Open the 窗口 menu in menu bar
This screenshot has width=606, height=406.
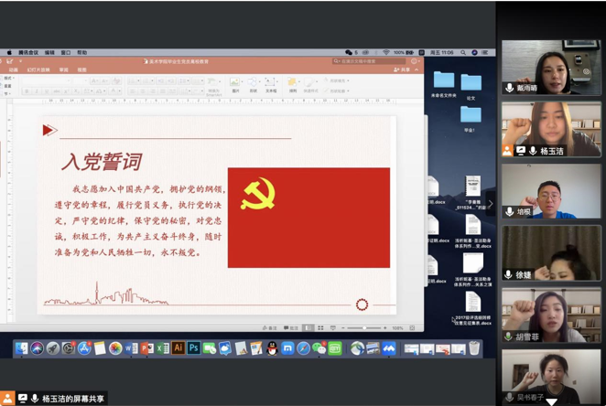(66, 52)
